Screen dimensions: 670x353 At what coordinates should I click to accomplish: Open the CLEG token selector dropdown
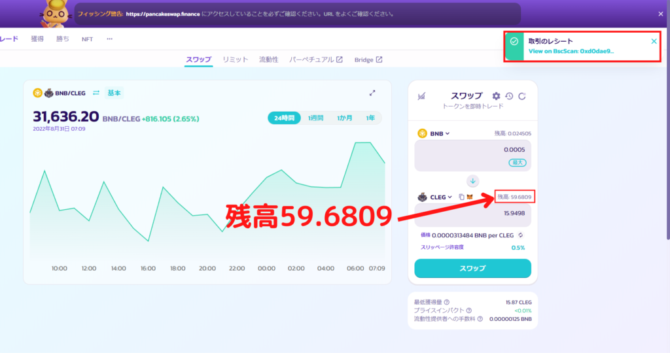435,197
